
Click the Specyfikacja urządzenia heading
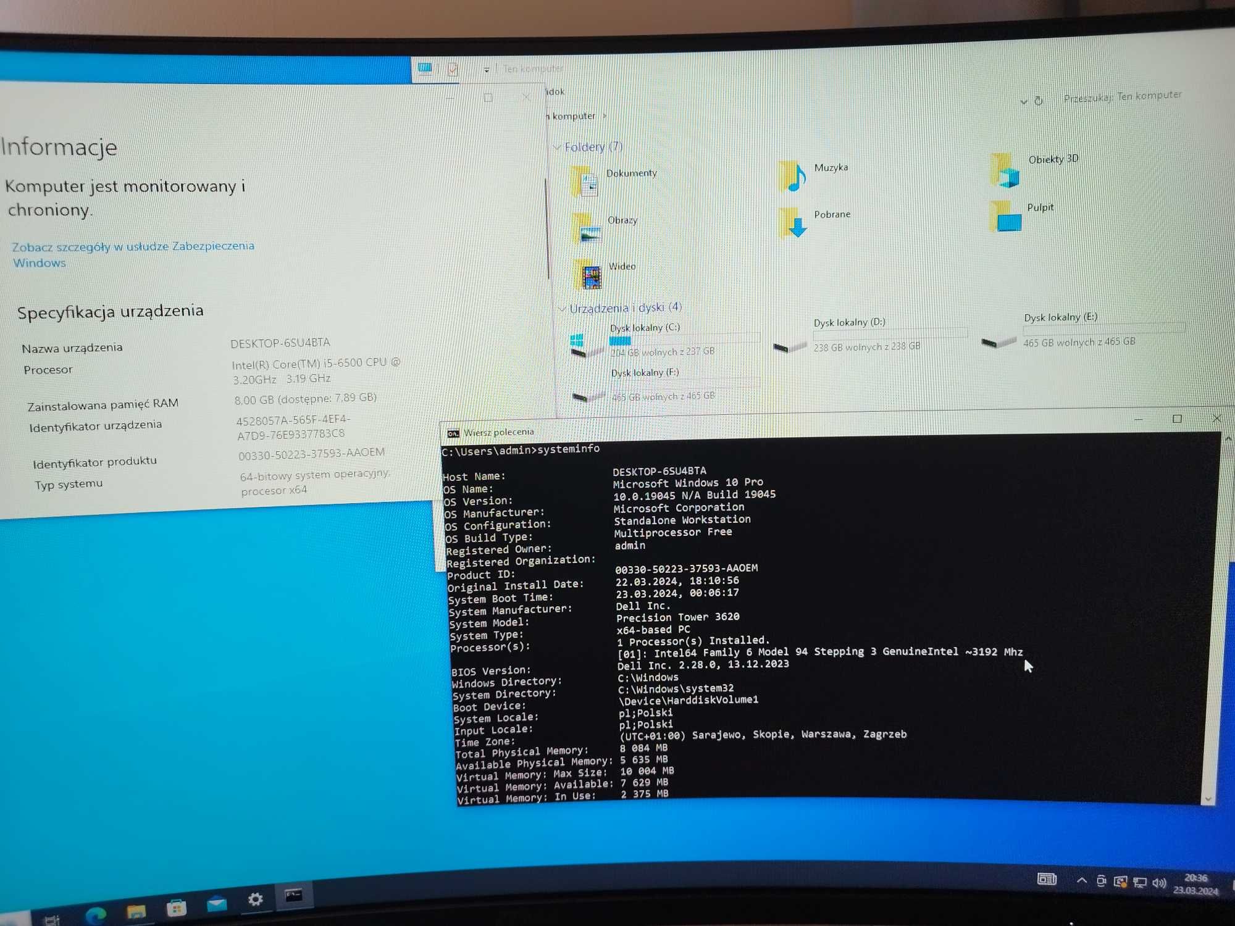click(111, 312)
